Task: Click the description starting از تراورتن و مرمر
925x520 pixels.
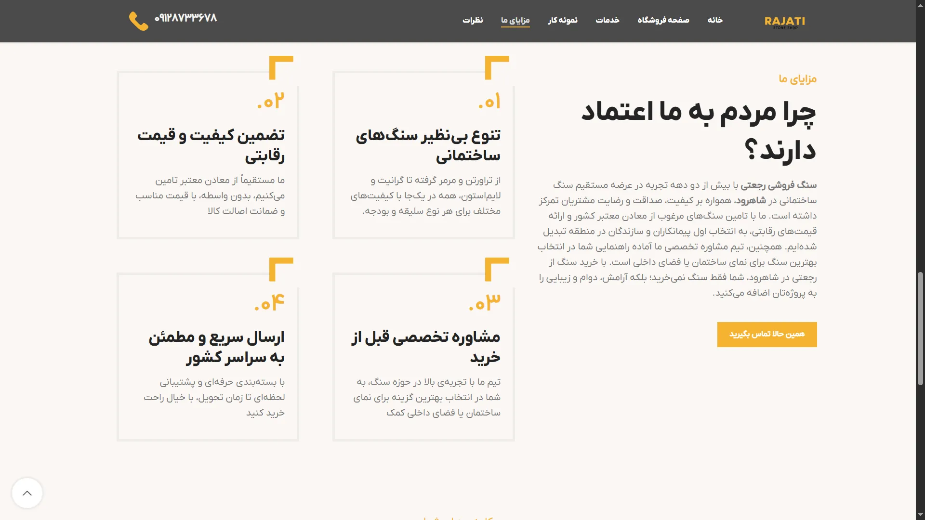Action: pyautogui.click(x=425, y=195)
